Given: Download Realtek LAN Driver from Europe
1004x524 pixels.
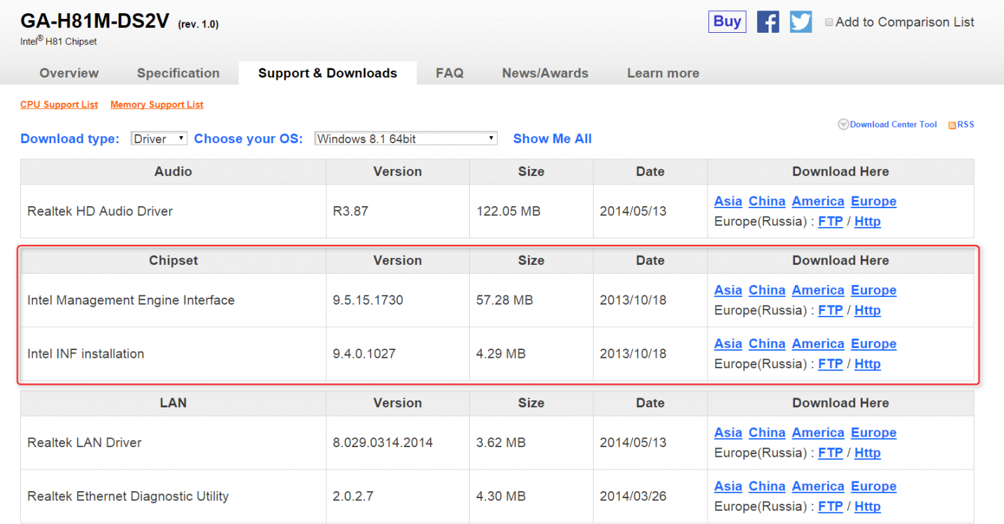Looking at the screenshot, I should click(x=873, y=432).
